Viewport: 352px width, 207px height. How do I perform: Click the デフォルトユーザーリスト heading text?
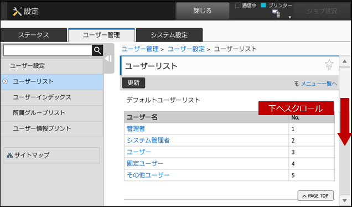163,100
